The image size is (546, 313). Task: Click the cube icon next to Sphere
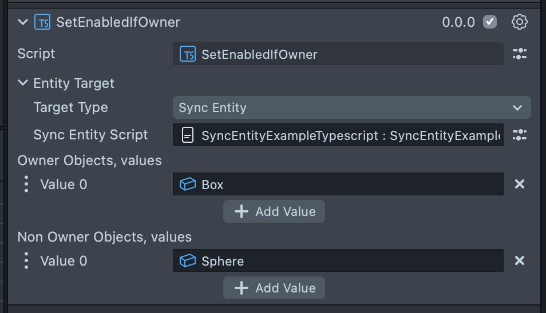point(187,260)
